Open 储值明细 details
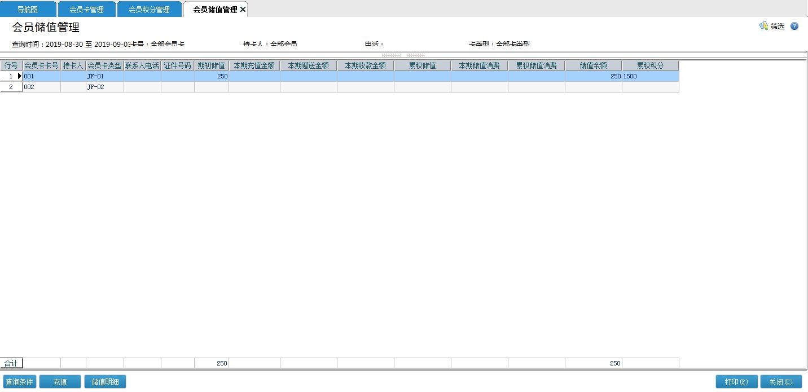The height and width of the screenshot is (392, 808). point(105,382)
